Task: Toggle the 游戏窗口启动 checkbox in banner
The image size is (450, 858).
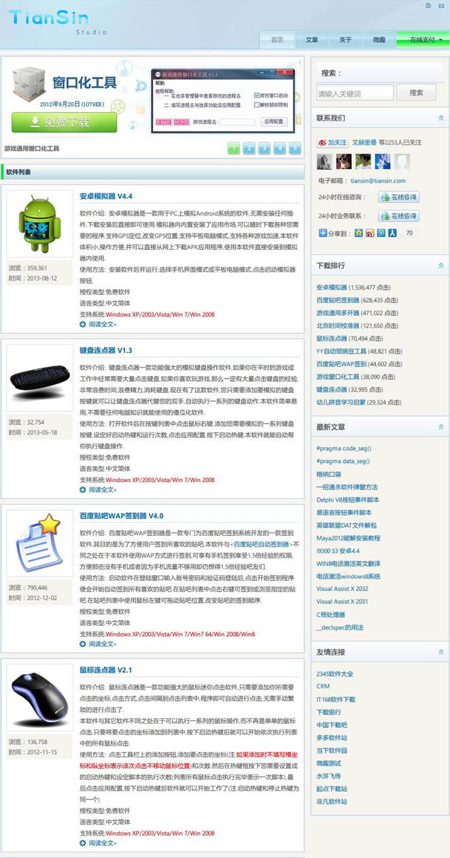Action: pos(257,95)
